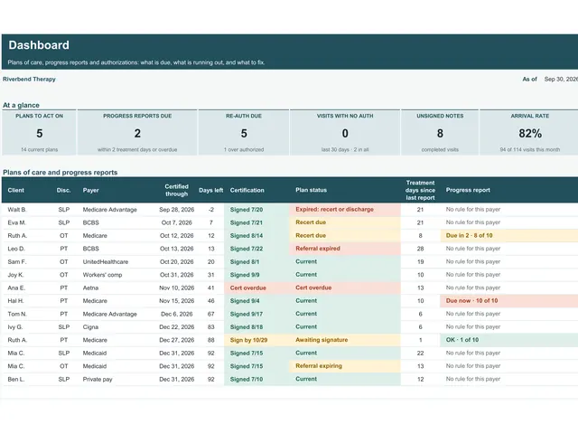
Task: Click the Unsigned Notes card showing 8
Action: click(440, 133)
